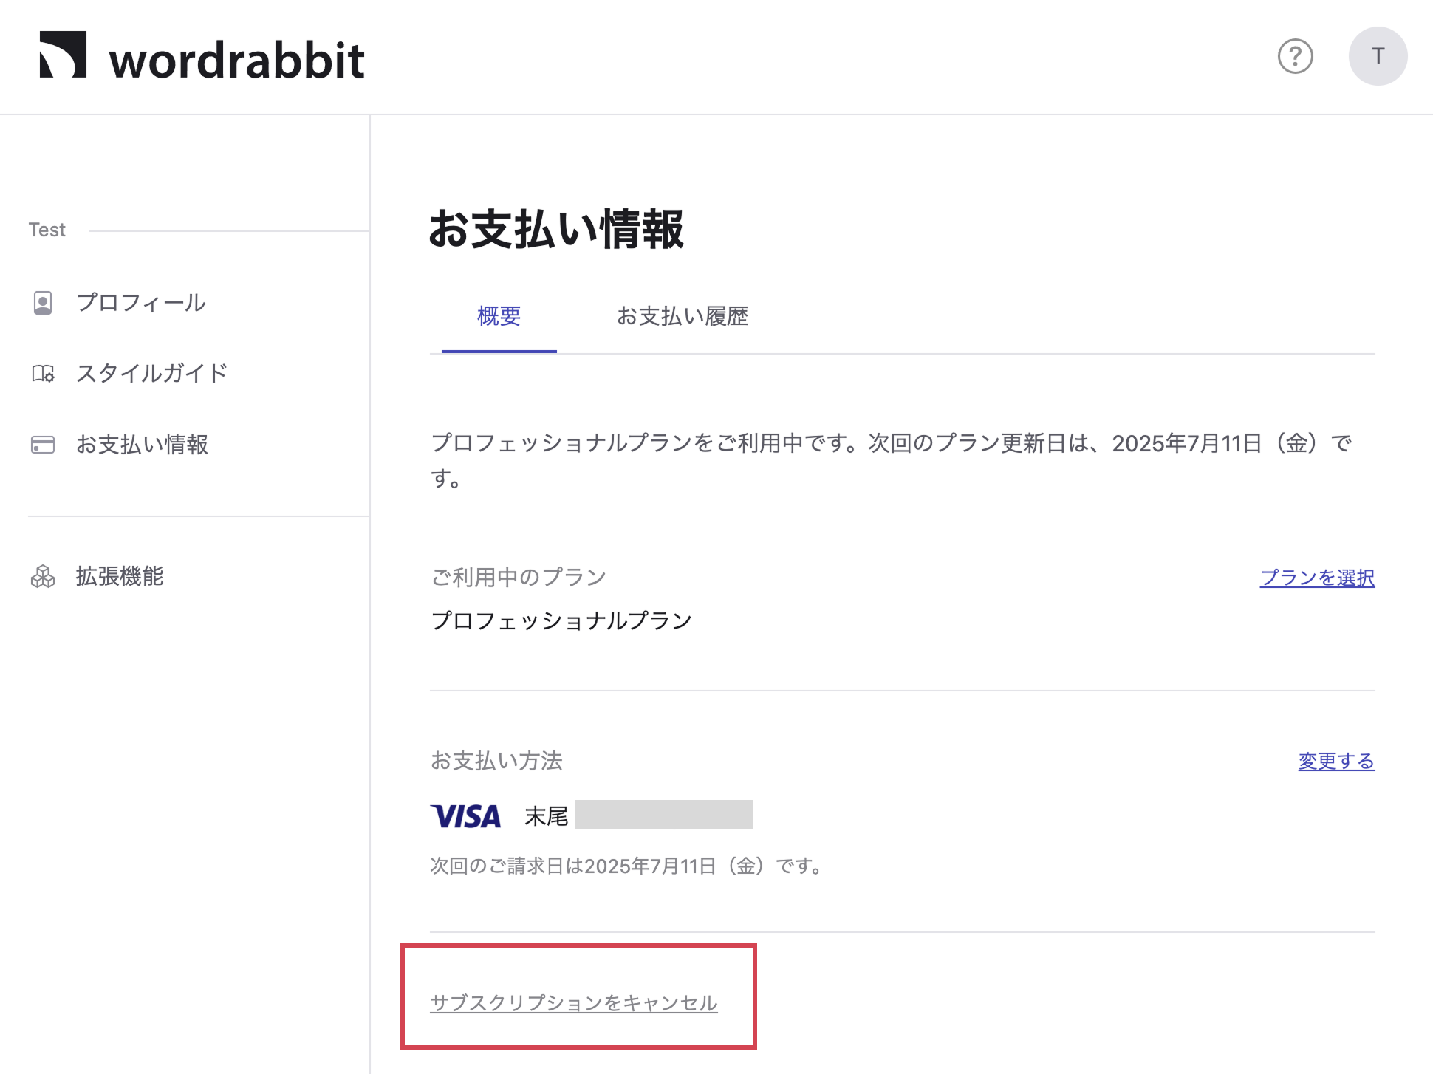Click the wordrabbit logo mark
Viewport: 1433px width, 1074px height.
click(63, 54)
